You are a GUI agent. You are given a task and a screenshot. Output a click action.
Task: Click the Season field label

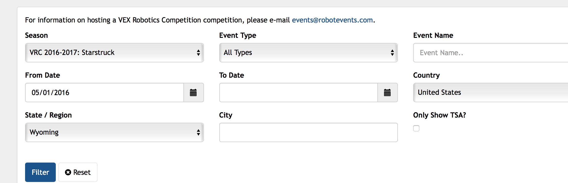(36, 35)
